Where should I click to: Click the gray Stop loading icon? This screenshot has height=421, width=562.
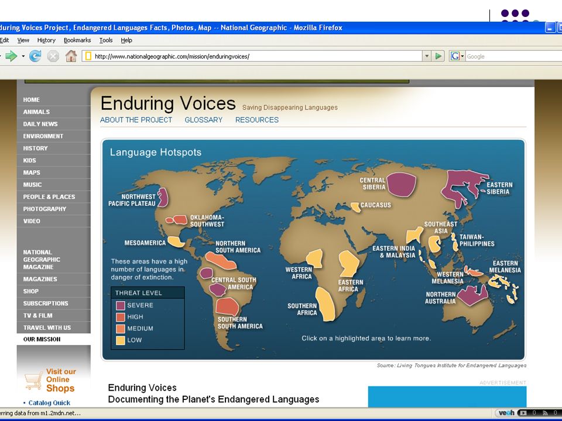tap(53, 56)
